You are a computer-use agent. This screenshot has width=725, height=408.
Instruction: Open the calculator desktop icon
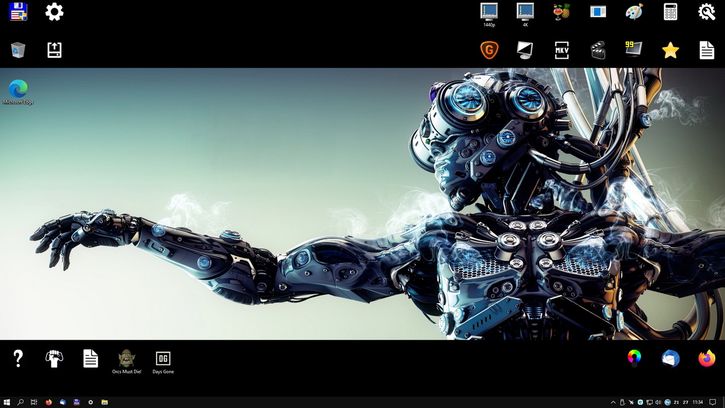(670, 12)
